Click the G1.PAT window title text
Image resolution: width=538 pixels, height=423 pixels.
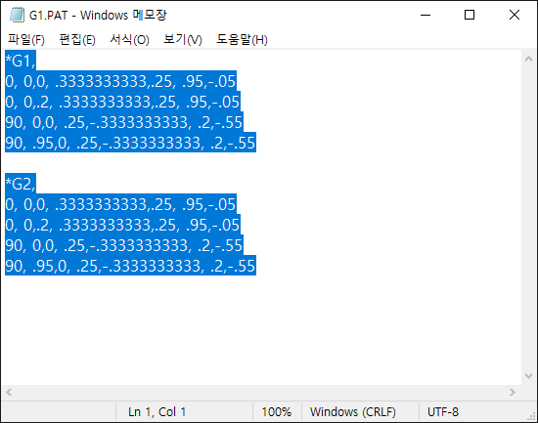click(x=98, y=15)
